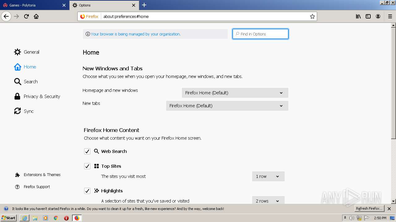Open Top Sites 1 row dropdown
Image resolution: width=396 pixels, height=222 pixels.
(x=268, y=176)
